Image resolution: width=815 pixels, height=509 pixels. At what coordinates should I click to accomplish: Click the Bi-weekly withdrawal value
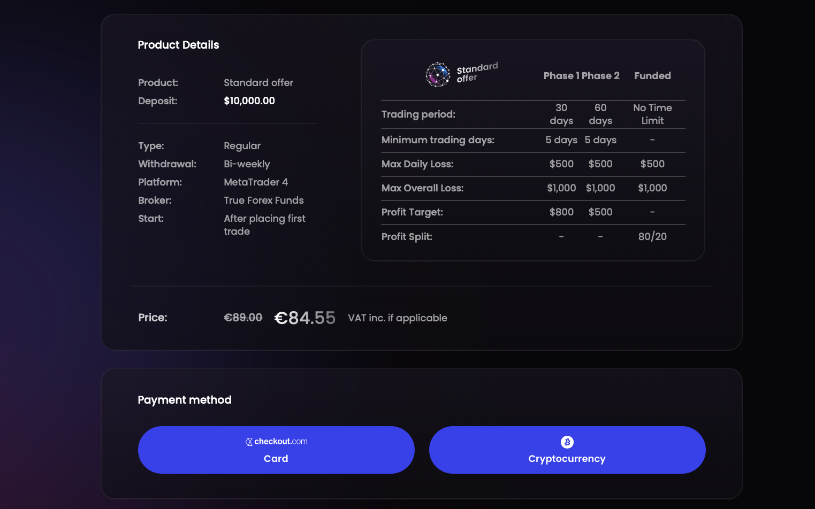pyautogui.click(x=247, y=164)
